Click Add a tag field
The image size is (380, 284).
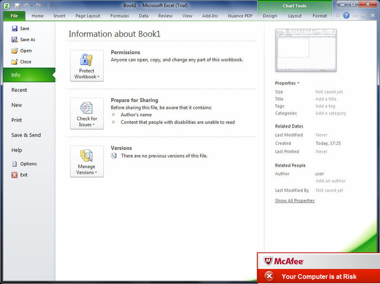click(325, 106)
